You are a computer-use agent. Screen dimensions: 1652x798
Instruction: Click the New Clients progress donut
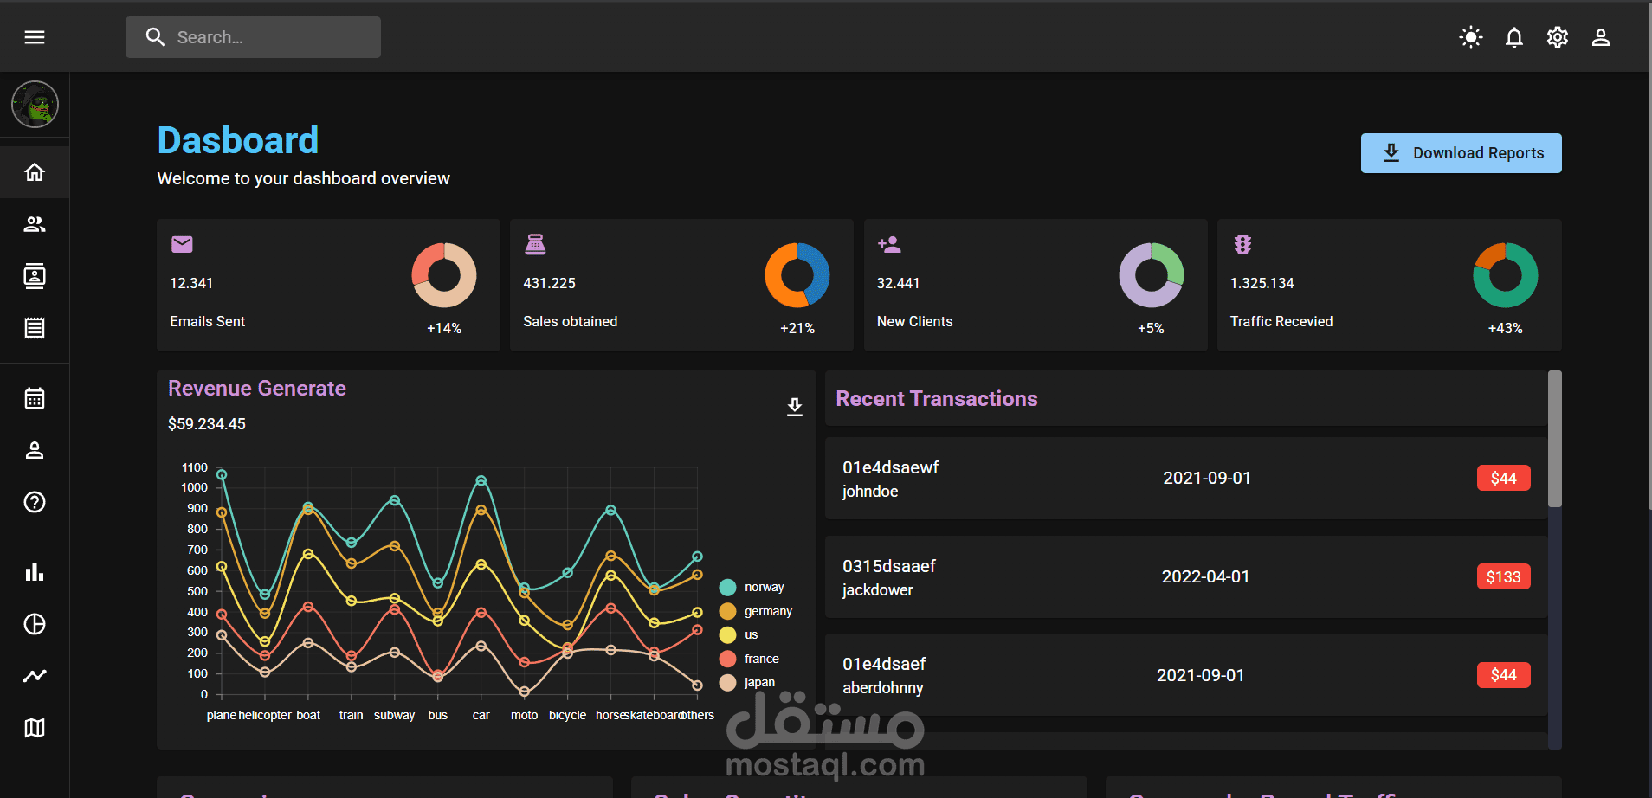[x=1152, y=275]
